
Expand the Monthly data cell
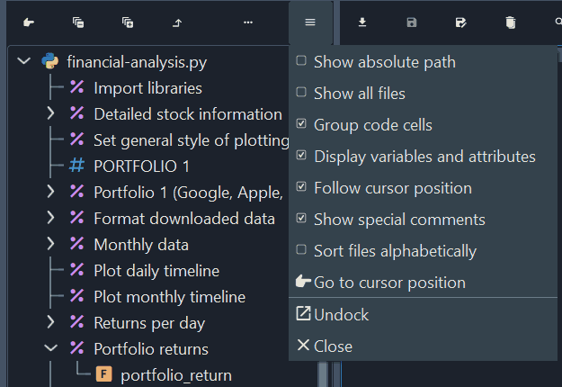pos(51,244)
